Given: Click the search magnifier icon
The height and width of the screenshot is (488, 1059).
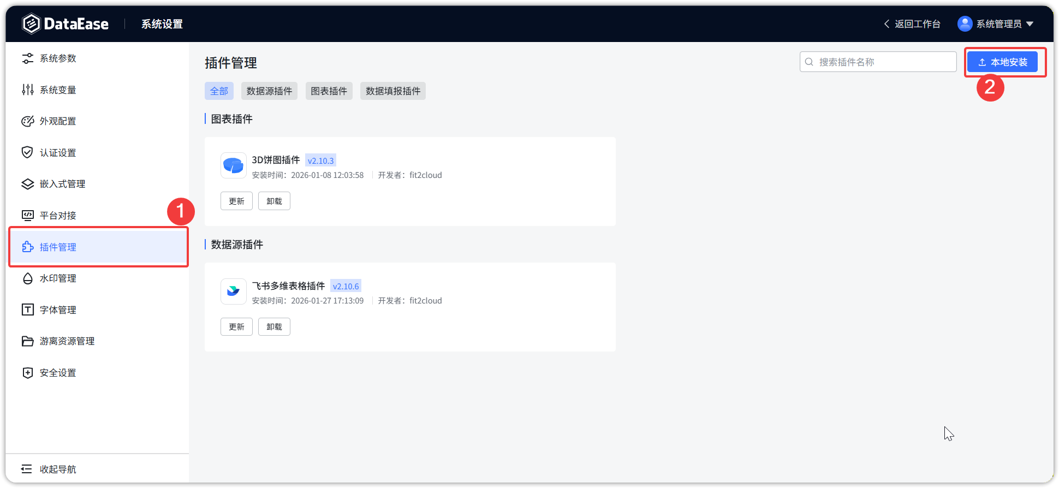Looking at the screenshot, I should point(810,62).
